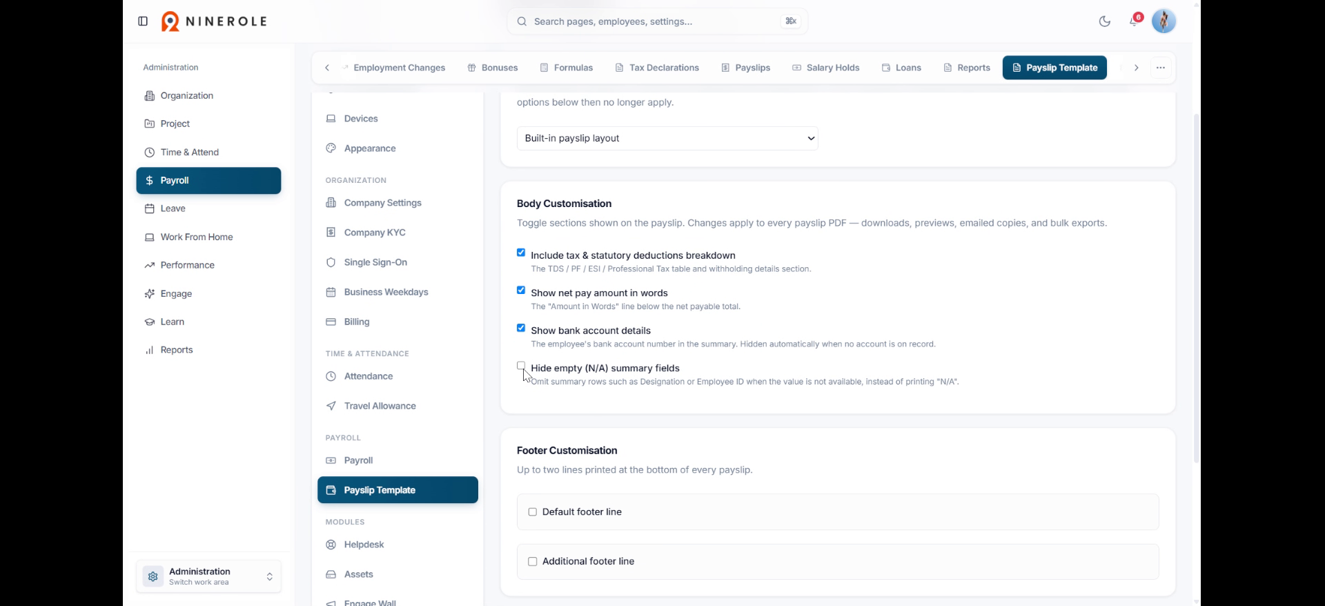The width and height of the screenshot is (1325, 606).
Task: Uncheck Show bank account details
Action: (x=521, y=328)
